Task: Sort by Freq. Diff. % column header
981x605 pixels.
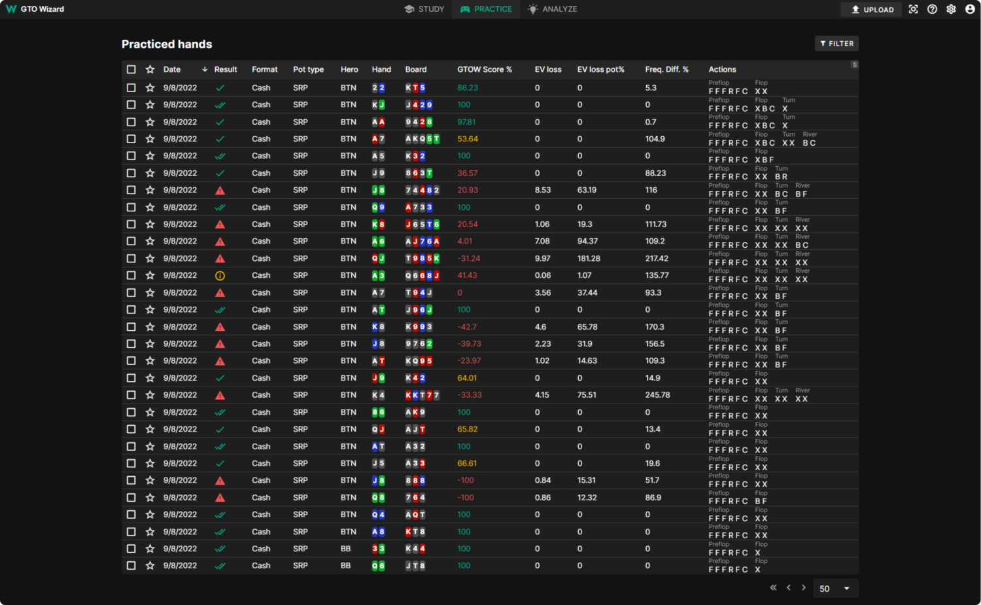Action: [666, 69]
